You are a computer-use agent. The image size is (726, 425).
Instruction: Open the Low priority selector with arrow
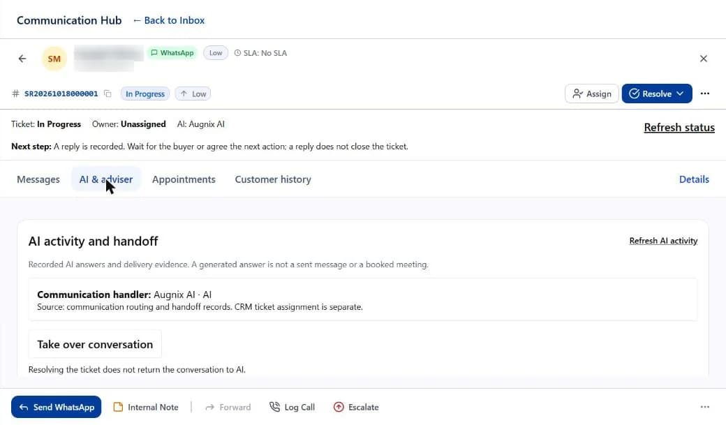click(x=193, y=94)
